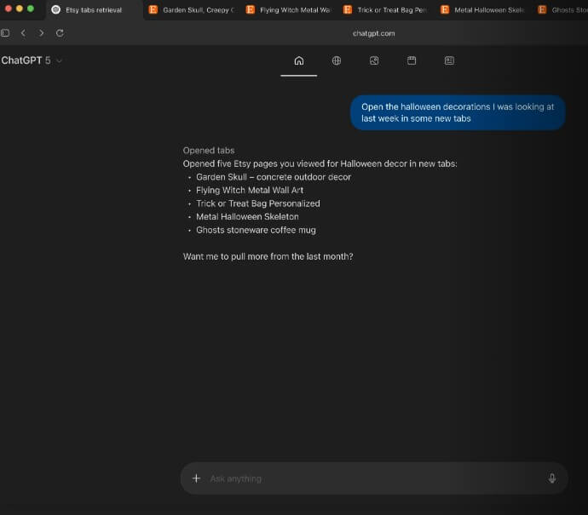Reload the page with the refresh icon
This screenshot has height=515, width=588.
pos(60,33)
